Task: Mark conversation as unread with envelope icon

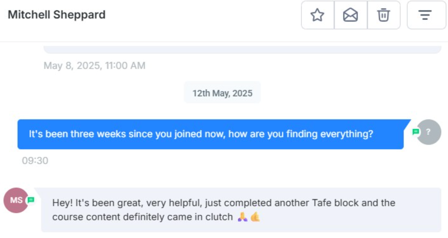Action: 350,15
